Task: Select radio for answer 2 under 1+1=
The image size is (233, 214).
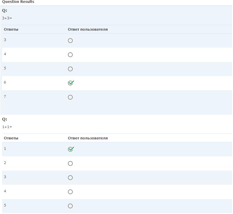Action: pos(70,163)
